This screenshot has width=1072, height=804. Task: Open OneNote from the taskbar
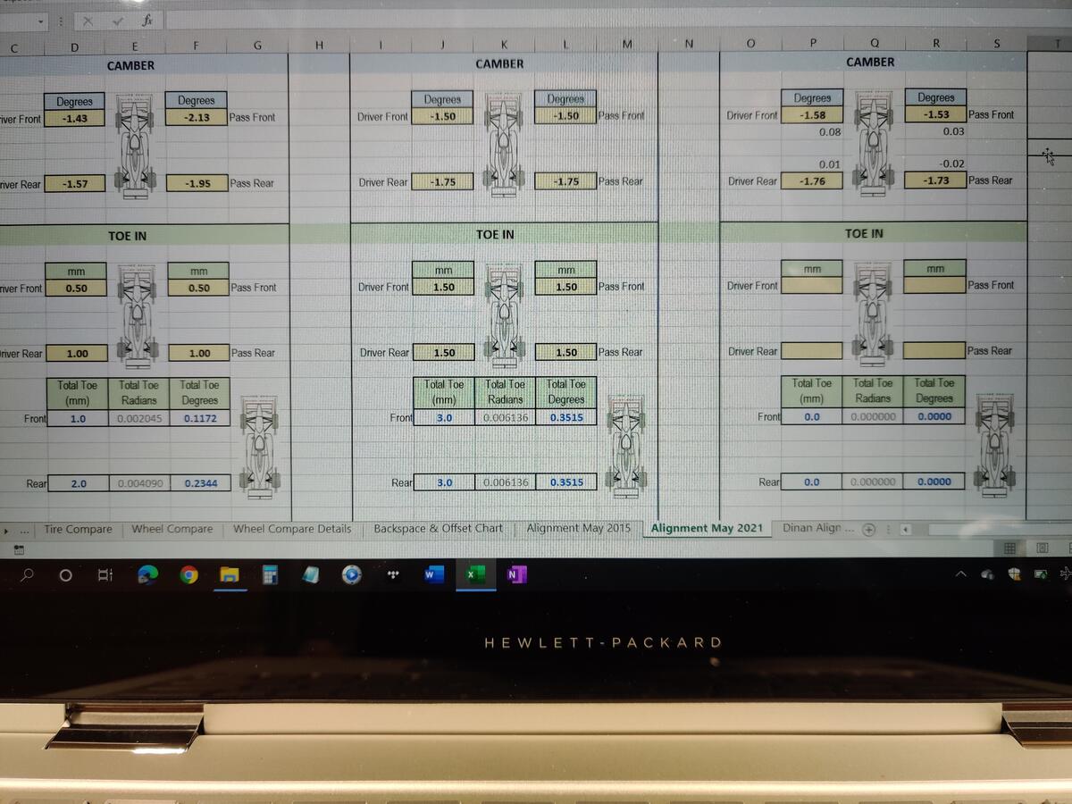point(515,575)
